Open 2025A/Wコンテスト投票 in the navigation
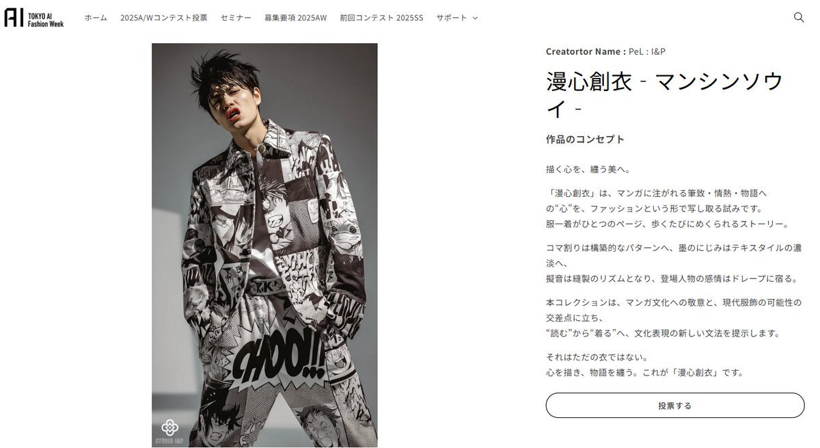This screenshot has width=820, height=448. point(163,18)
